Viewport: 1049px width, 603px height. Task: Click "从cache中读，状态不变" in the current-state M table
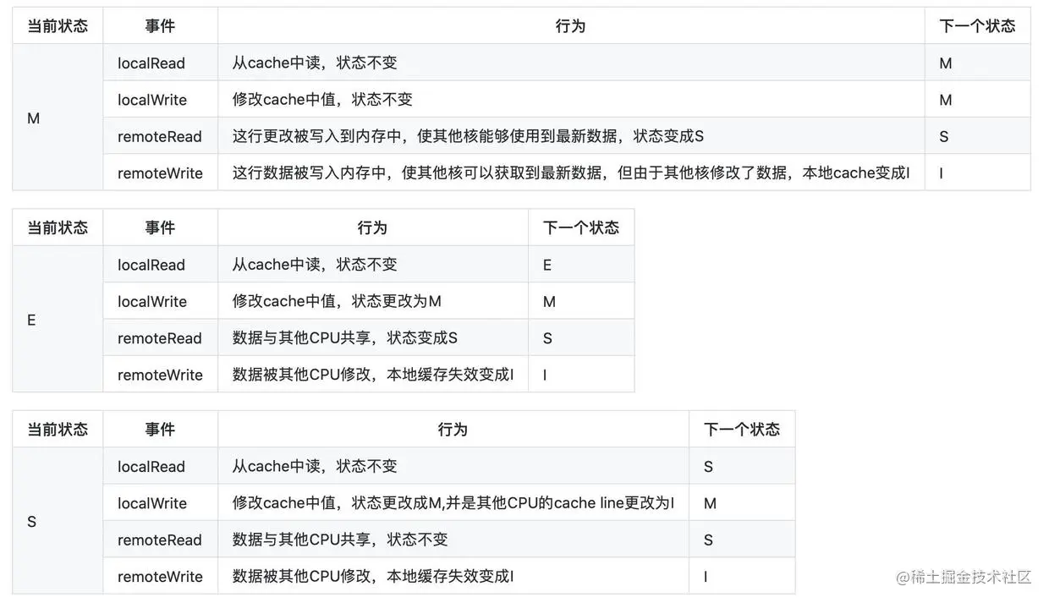tap(315, 63)
